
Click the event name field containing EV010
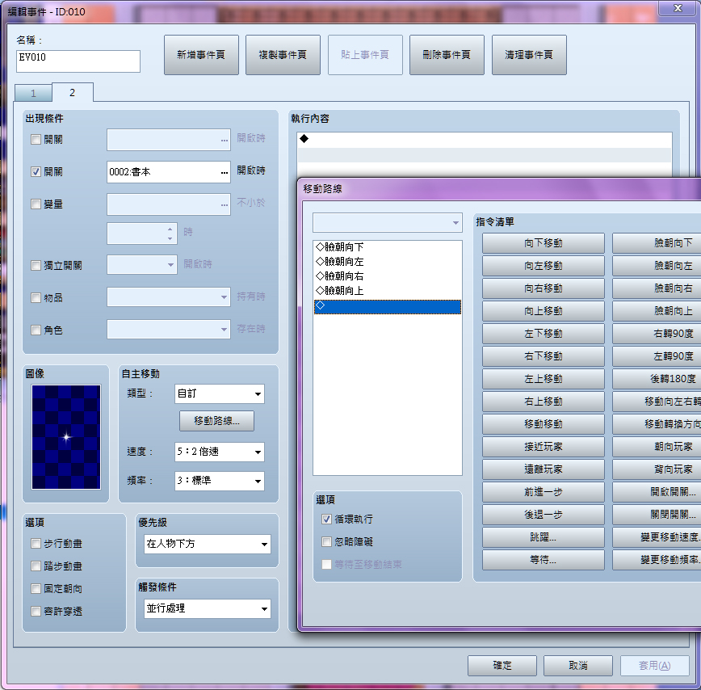(x=78, y=61)
